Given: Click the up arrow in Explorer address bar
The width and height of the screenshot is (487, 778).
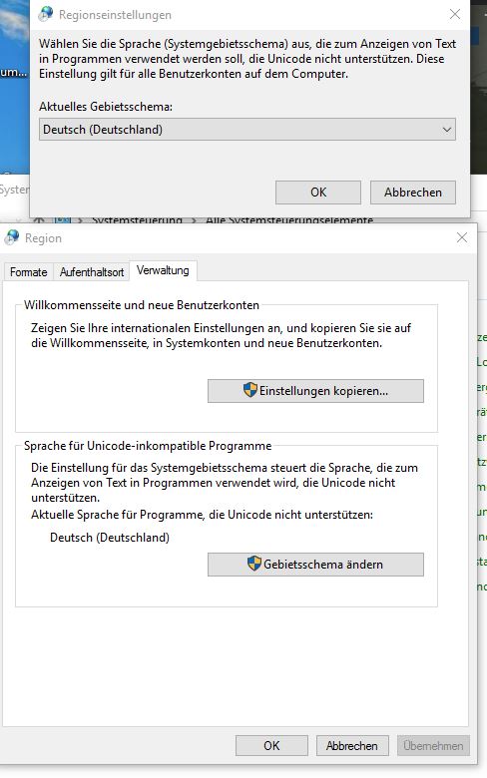Looking at the screenshot, I should [x=39, y=220].
